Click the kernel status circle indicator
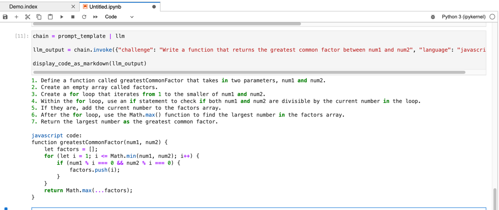The height and width of the screenshot is (210, 499). [492, 17]
